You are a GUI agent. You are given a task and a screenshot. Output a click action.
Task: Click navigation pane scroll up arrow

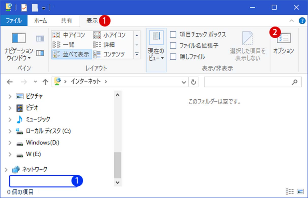pyautogui.click(x=117, y=95)
